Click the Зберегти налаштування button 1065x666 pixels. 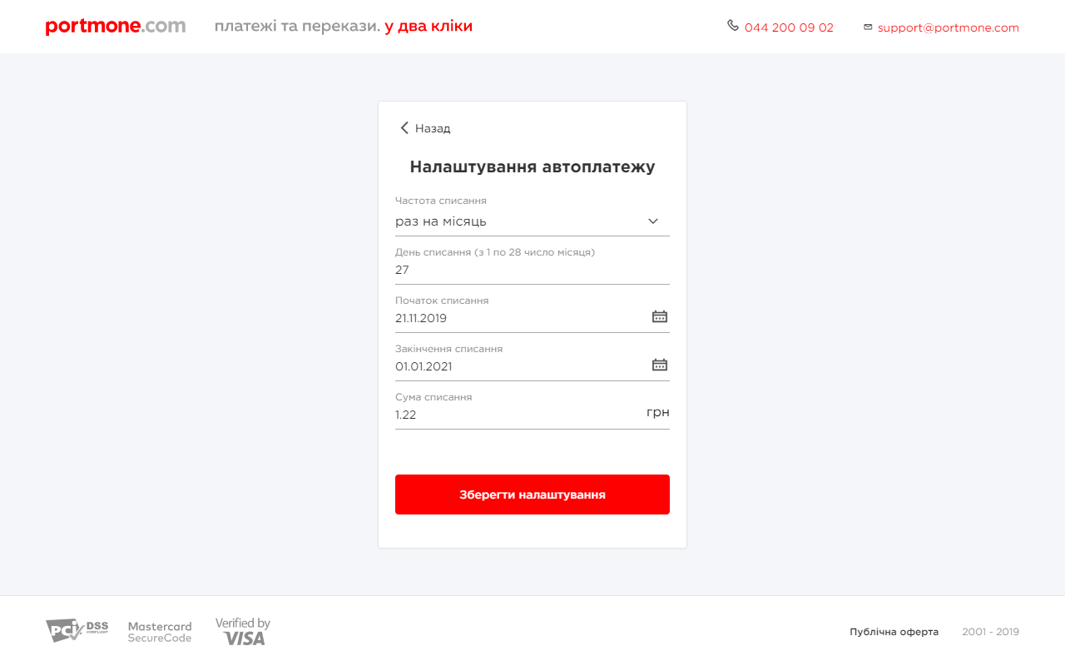(x=532, y=495)
